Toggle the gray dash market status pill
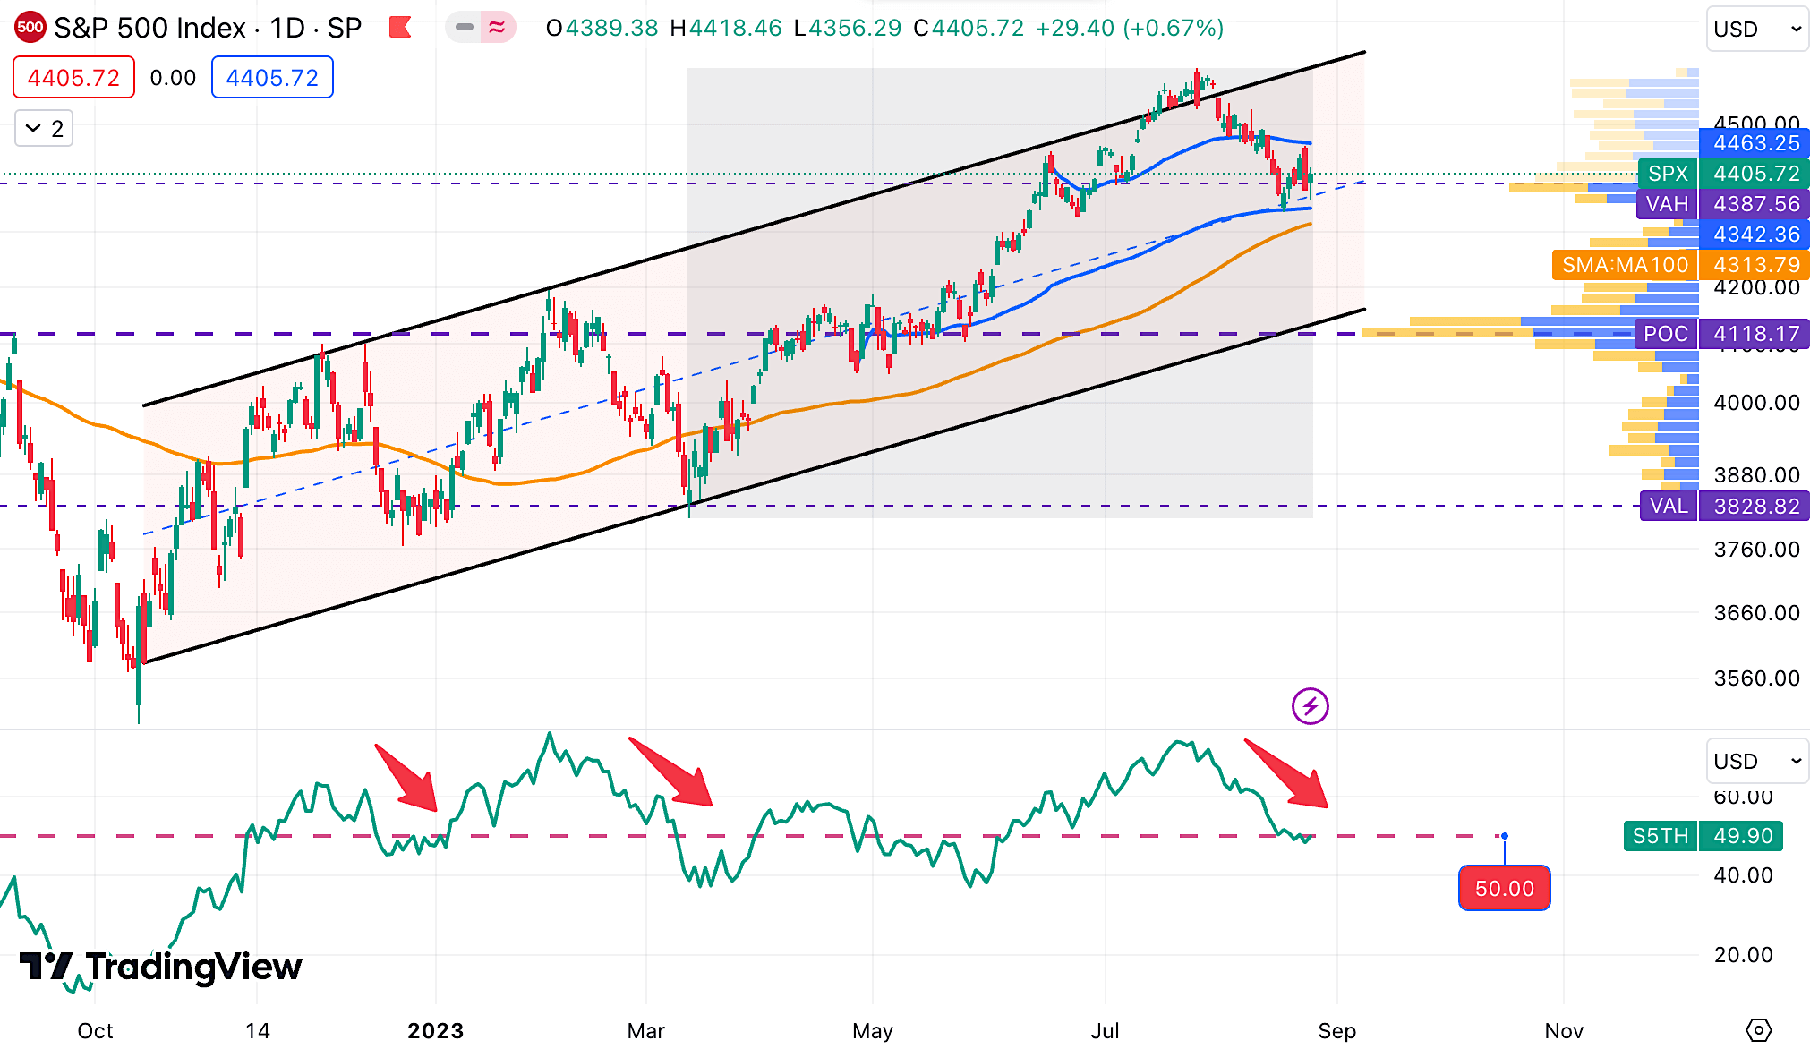1810x1049 pixels. [x=464, y=28]
